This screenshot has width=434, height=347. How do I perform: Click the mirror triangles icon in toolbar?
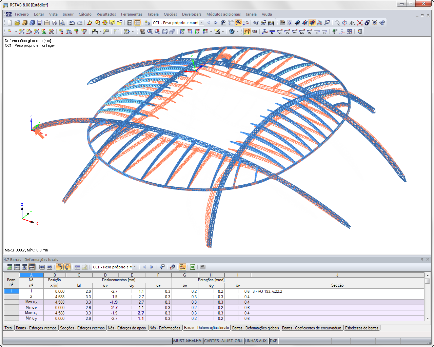pyautogui.click(x=352, y=23)
